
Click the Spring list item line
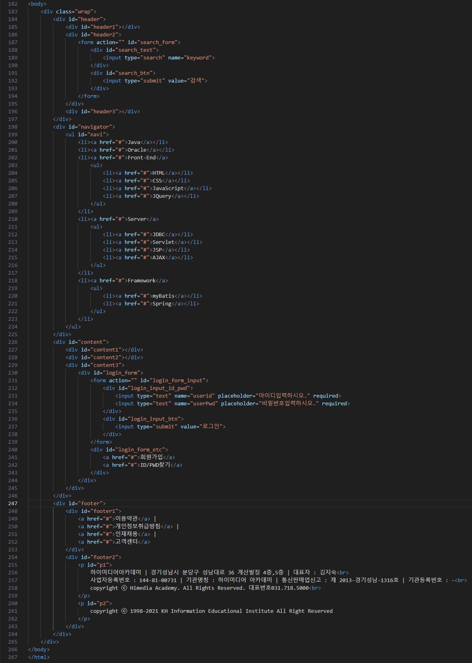pos(151,304)
